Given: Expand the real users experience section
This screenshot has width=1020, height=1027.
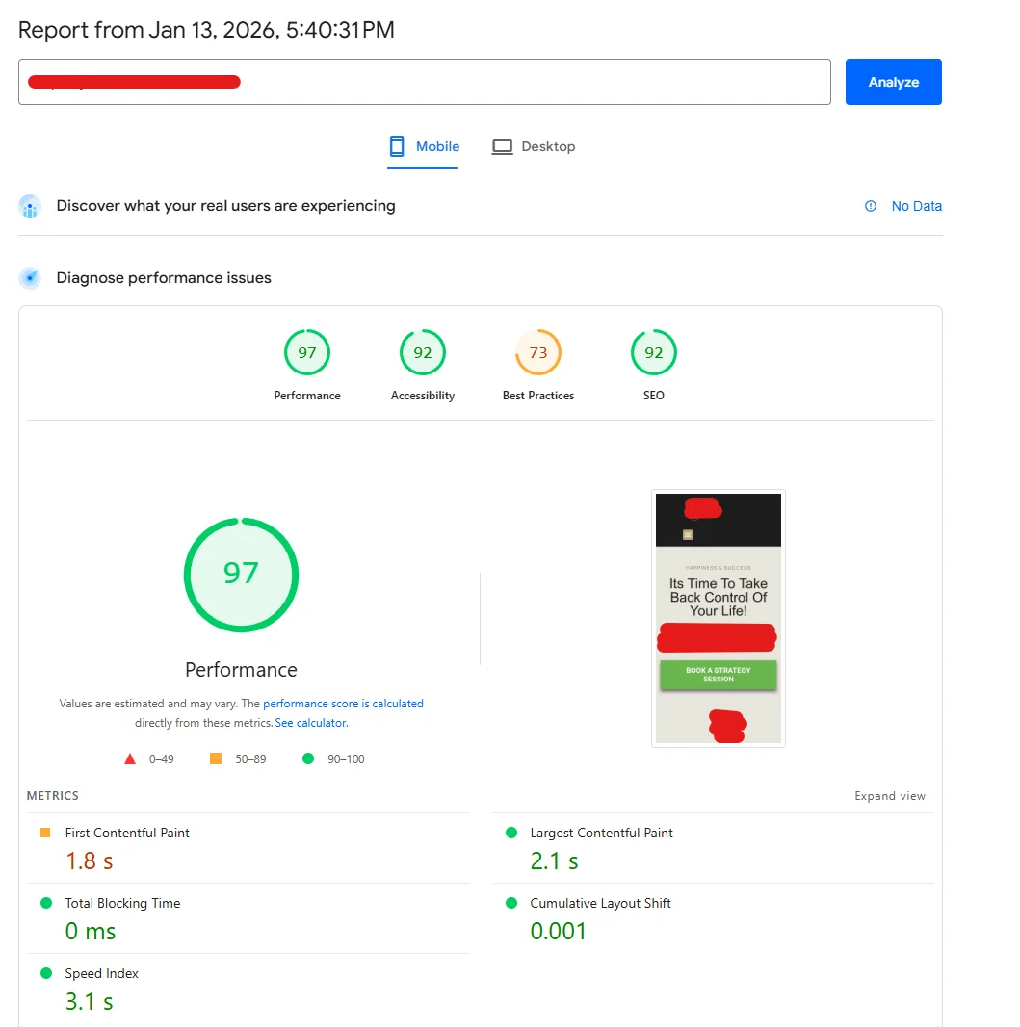Looking at the screenshot, I should pyautogui.click(x=225, y=206).
